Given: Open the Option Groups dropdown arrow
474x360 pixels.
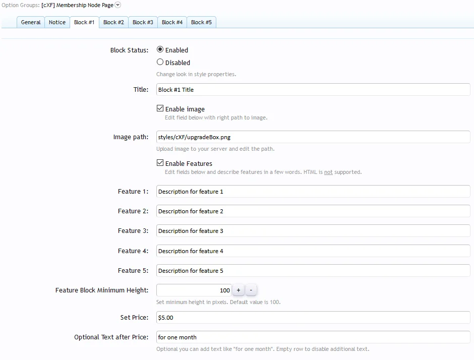Looking at the screenshot, I should [x=117, y=5].
